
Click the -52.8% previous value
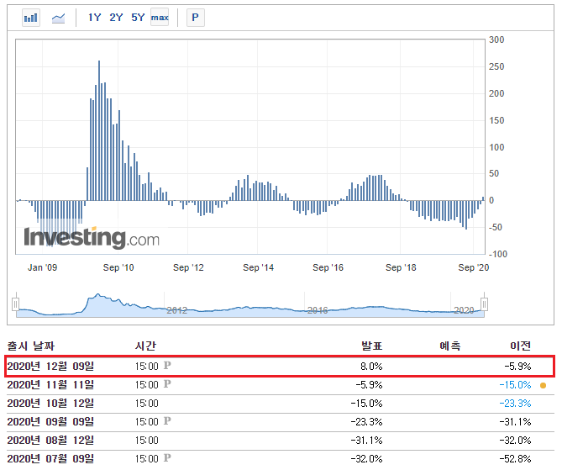tap(515, 459)
